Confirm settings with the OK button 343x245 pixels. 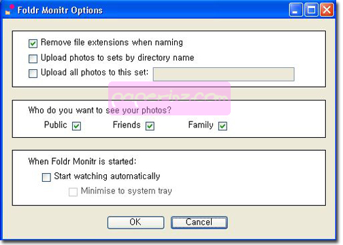pyautogui.click(x=135, y=223)
